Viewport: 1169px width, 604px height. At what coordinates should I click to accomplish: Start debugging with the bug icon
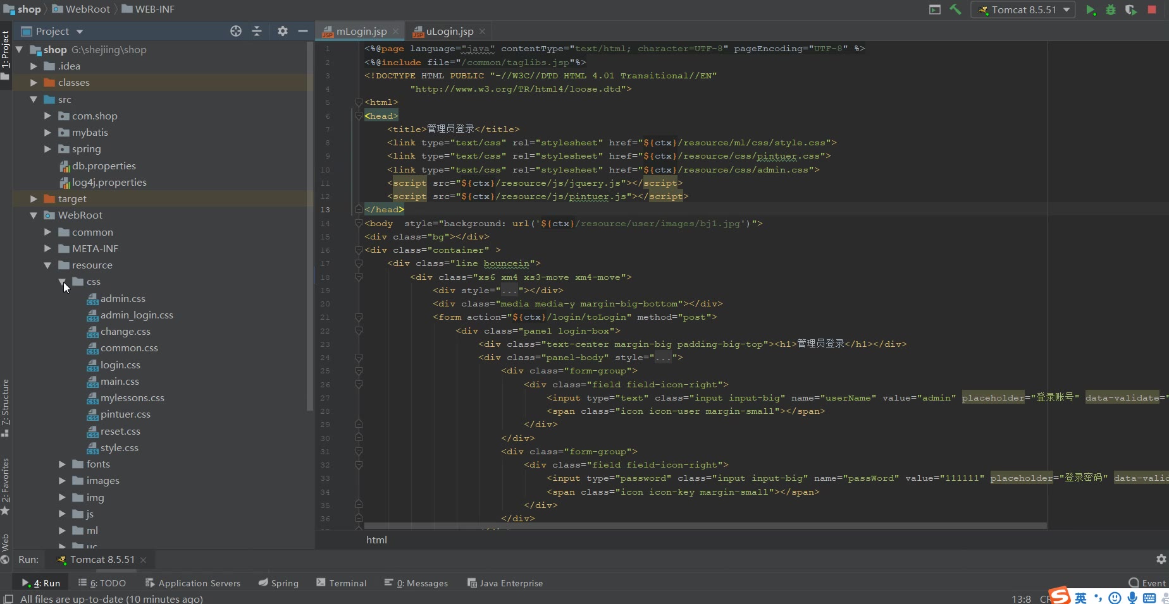click(x=1111, y=9)
